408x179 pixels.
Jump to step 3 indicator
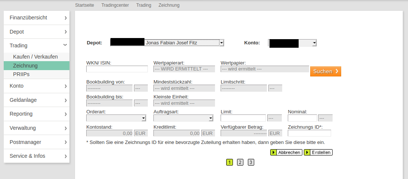(x=251, y=162)
